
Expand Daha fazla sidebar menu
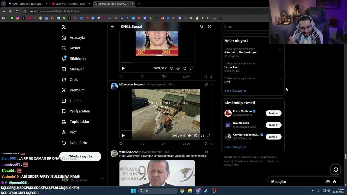[x=74, y=143]
